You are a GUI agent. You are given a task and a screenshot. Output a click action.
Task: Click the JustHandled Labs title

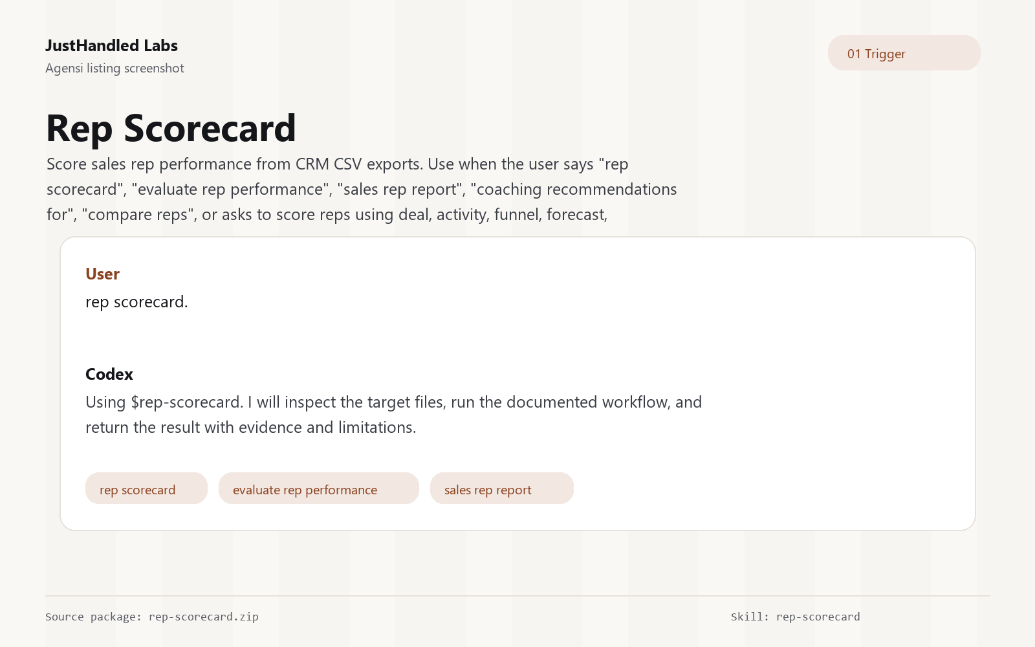click(112, 45)
